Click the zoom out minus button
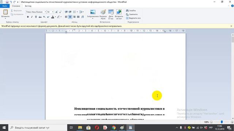234x131 pixels. click(x=211, y=122)
